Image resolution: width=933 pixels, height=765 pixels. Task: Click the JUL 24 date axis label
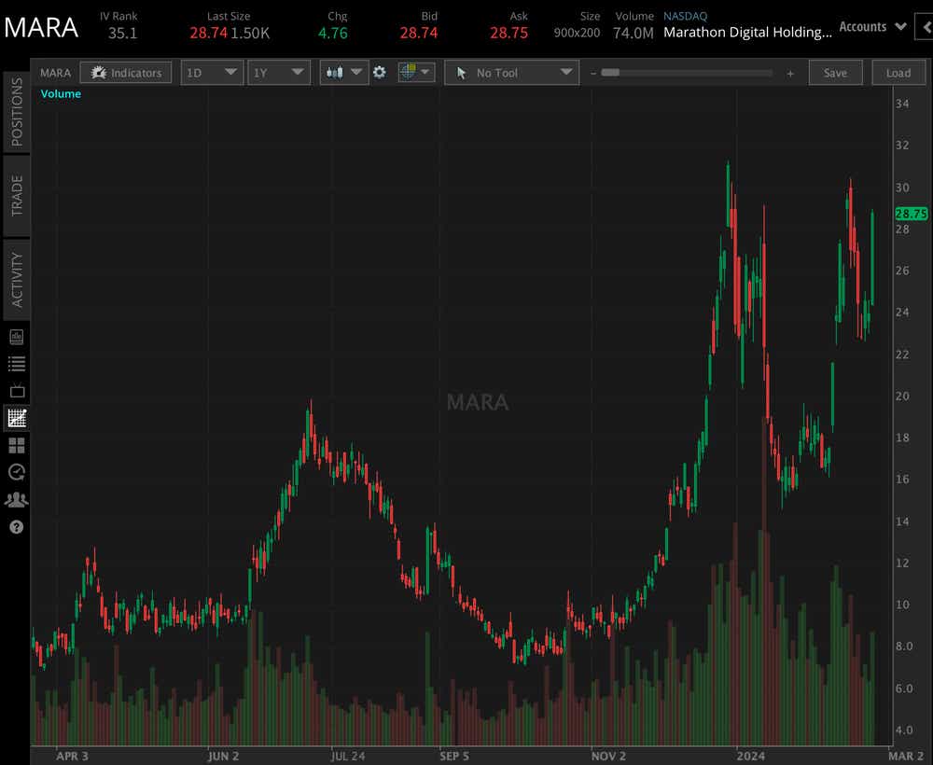pyautogui.click(x=347, y=756)
